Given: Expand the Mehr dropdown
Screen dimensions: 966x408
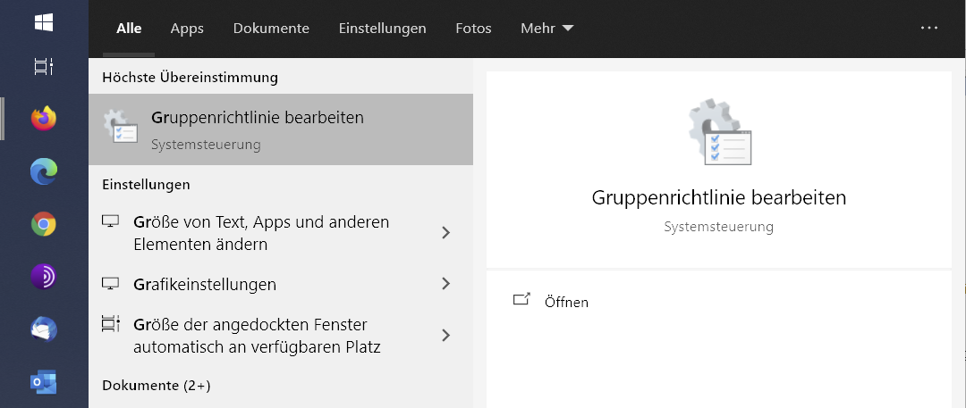Looking at the screenshot, I should (547, 29).
